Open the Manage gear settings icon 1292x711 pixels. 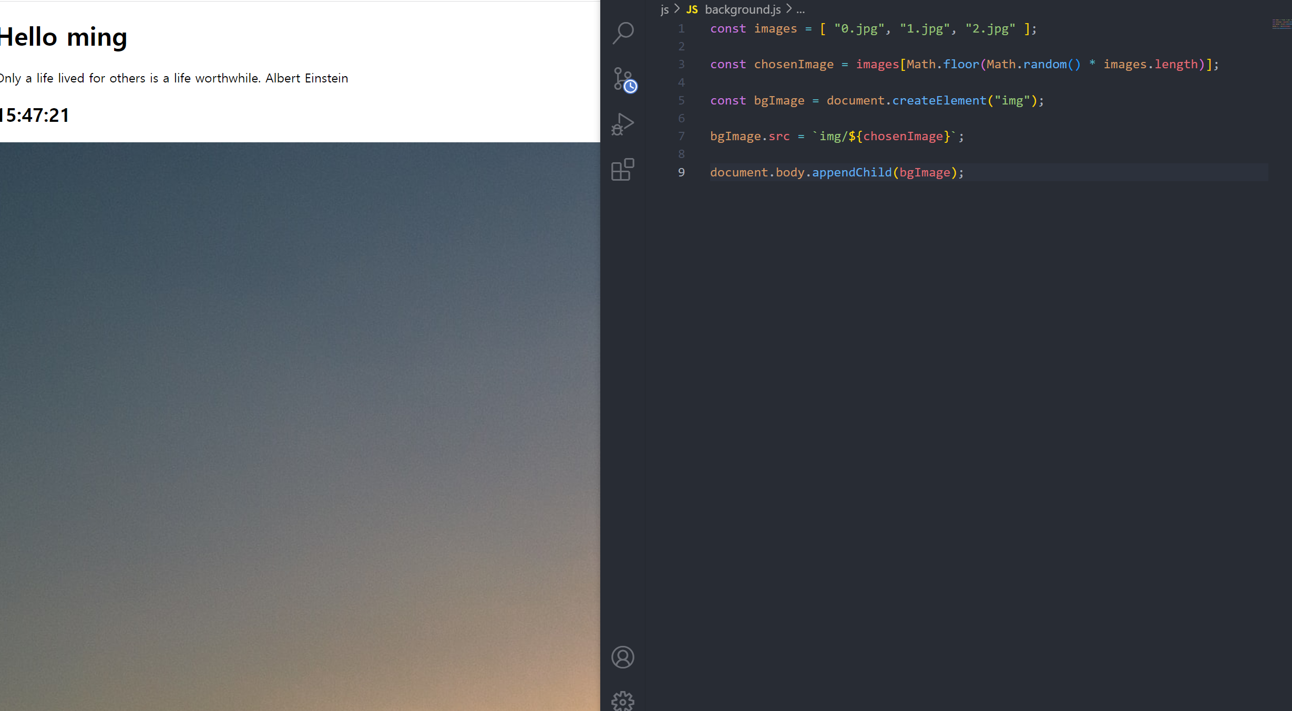[623, 700]
